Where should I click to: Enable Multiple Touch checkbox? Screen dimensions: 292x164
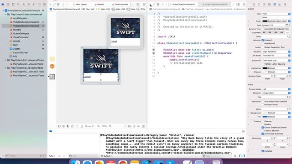pyautogui.click(x=263, y=105)
